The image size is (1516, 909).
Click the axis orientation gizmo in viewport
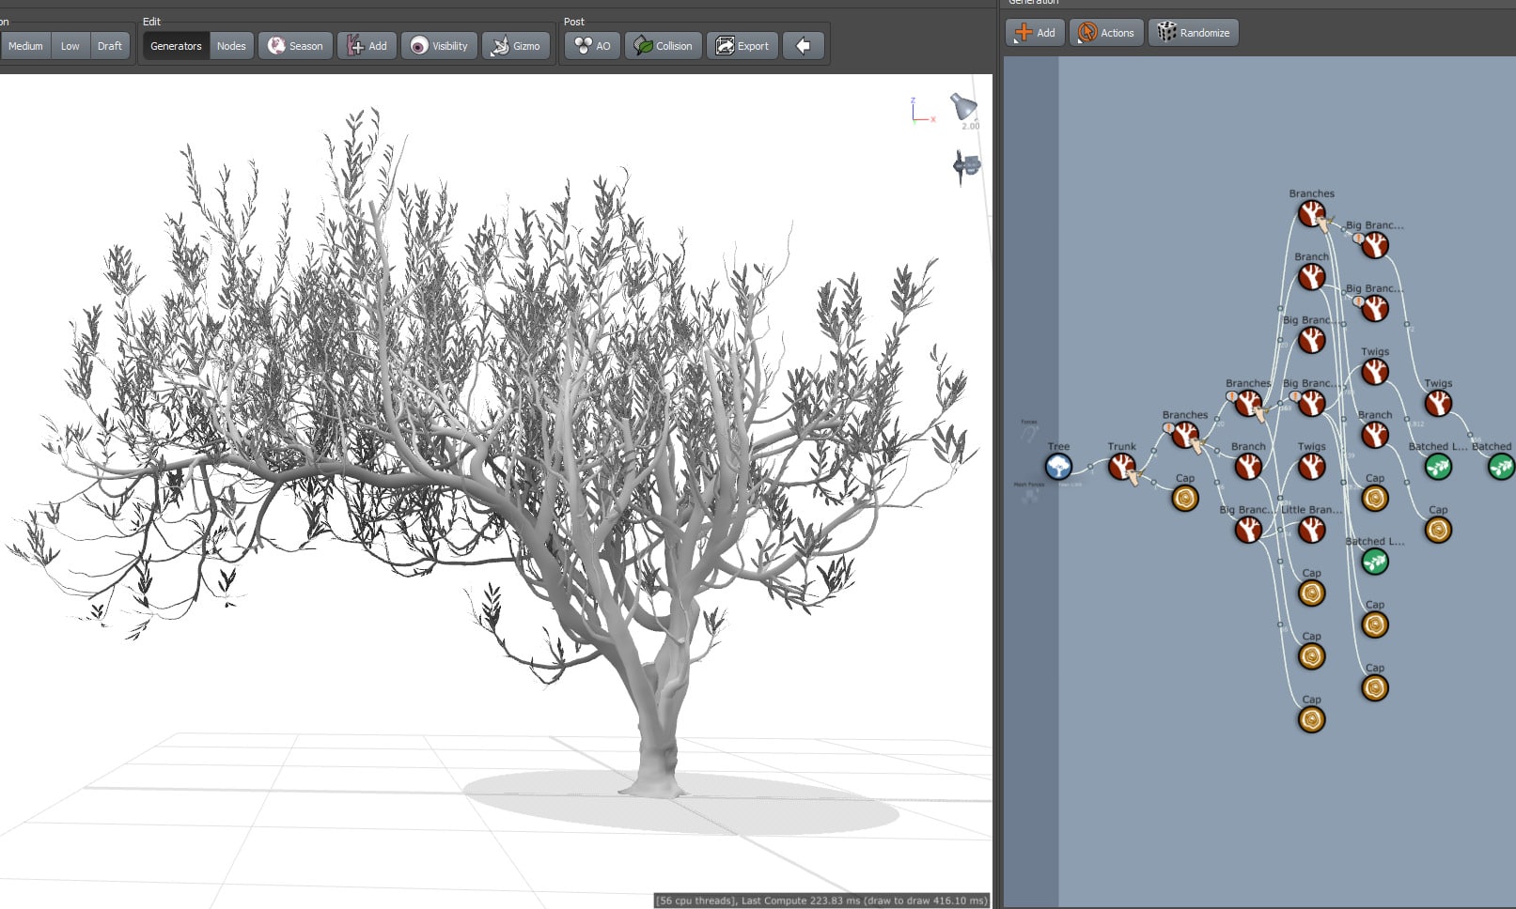[x=922, y=112]
